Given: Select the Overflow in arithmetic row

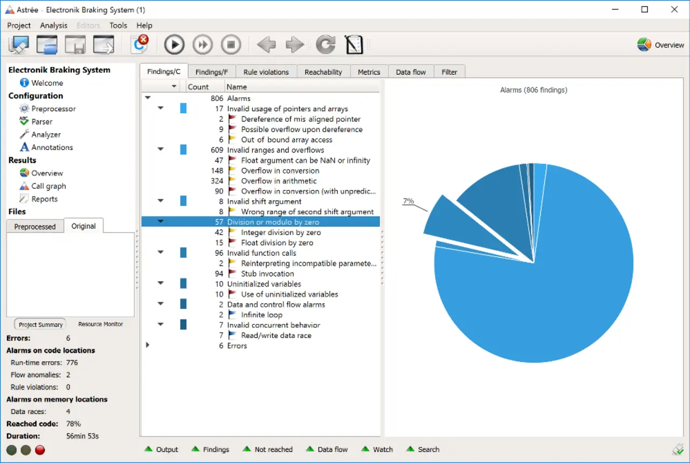Looking at the screenshot, I should click(x=260, y=181).
